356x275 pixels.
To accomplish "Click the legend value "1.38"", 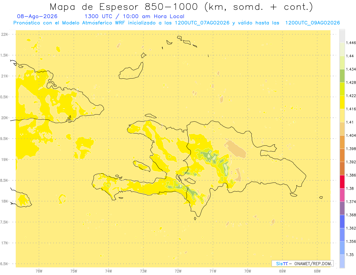I will click(350, 188).
